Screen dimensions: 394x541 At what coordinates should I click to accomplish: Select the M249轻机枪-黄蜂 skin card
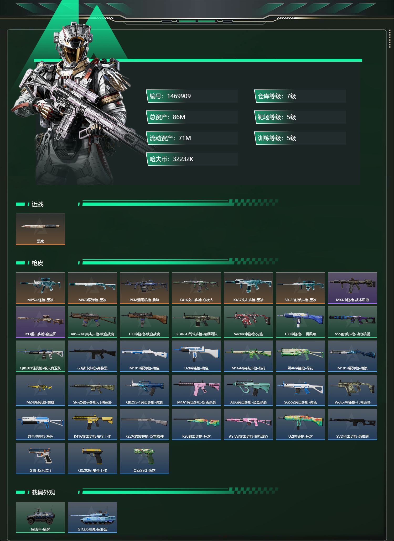pyautogui.click(x=40, y=390)
